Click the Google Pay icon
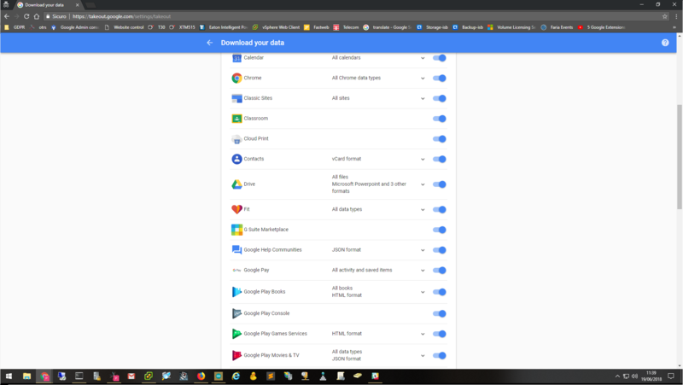 coord(236,270)
